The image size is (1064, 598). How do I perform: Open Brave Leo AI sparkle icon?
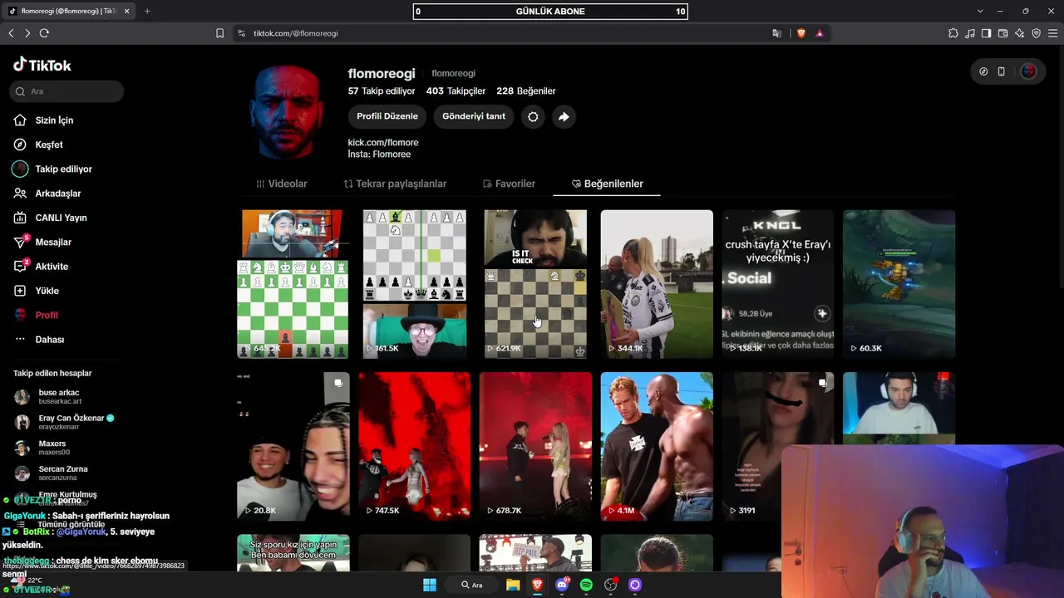tap(1020, 33)
